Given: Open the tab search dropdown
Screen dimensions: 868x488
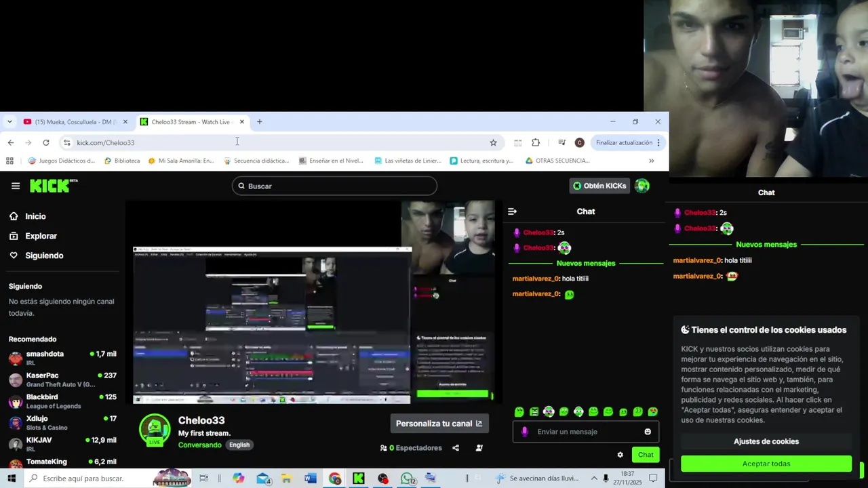Looking at the screenshot, I should 9,122.
